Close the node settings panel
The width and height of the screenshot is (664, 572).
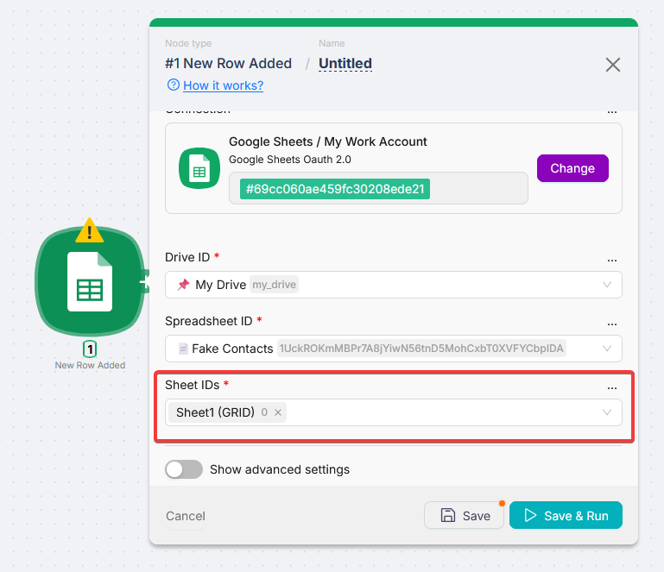613,65
